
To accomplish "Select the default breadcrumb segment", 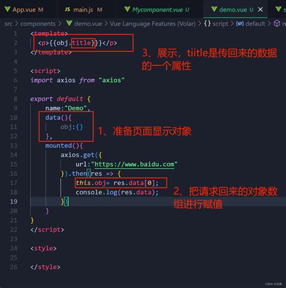I will click(255, 24).
